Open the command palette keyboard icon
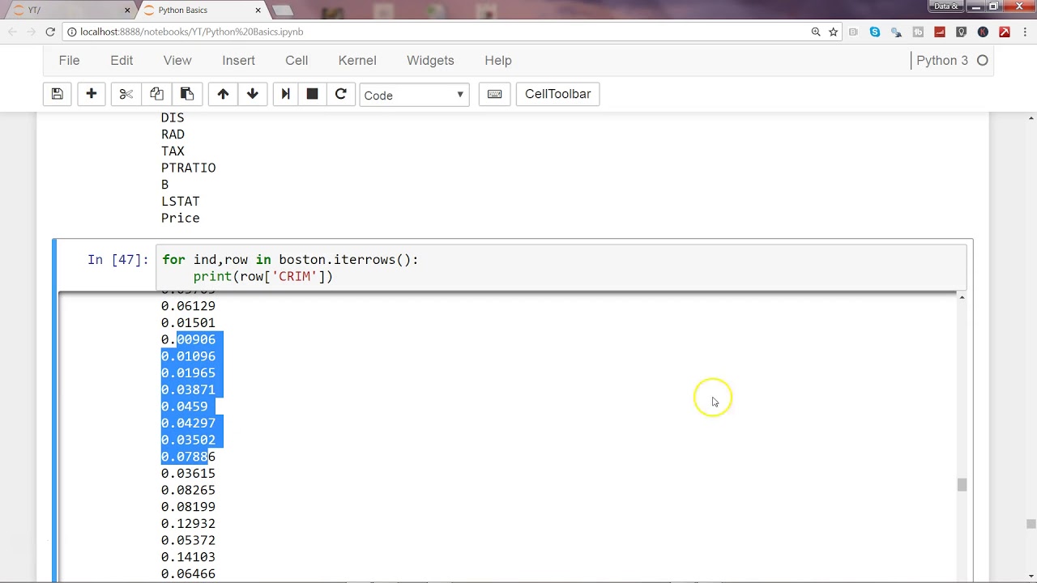This screenshot has height=583, width=1037. pyautogui.click(x=494, y=94)
